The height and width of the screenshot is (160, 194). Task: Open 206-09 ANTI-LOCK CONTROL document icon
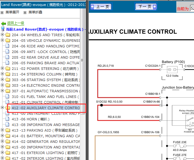pos(7,51)
